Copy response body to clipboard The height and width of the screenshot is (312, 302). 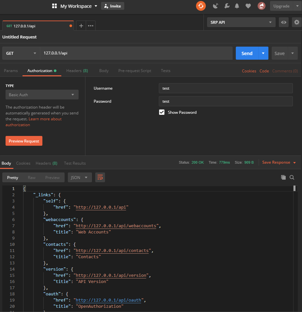[x=283, y=177]
